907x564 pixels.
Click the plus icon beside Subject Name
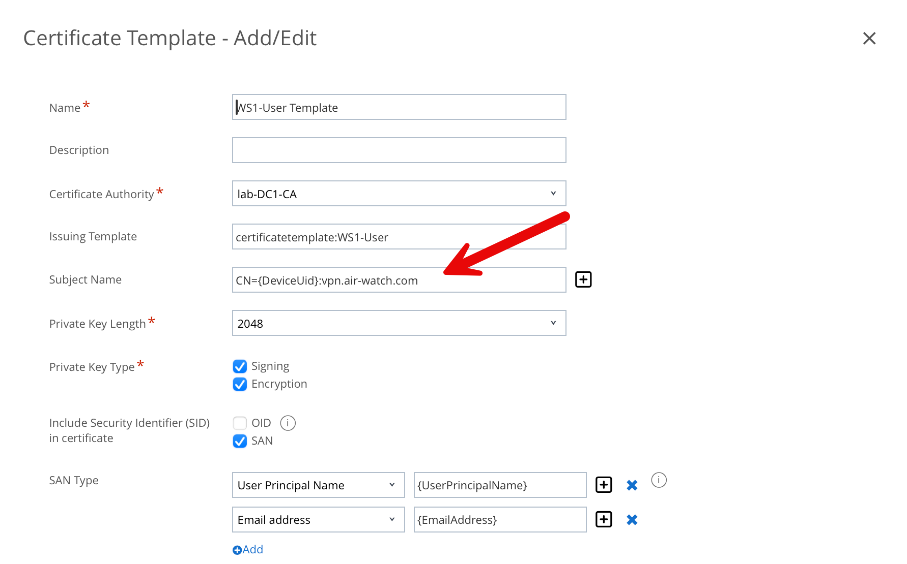(583, 279)
